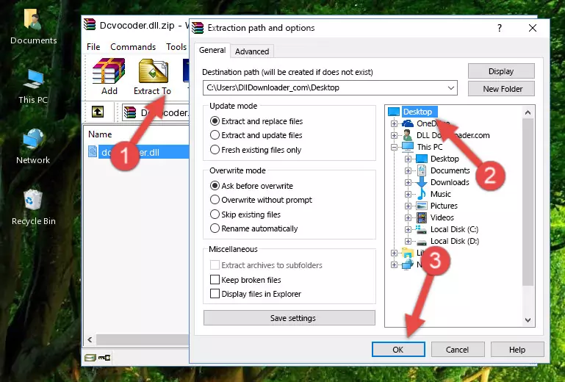Switch to the General tab

pos(212,50)
